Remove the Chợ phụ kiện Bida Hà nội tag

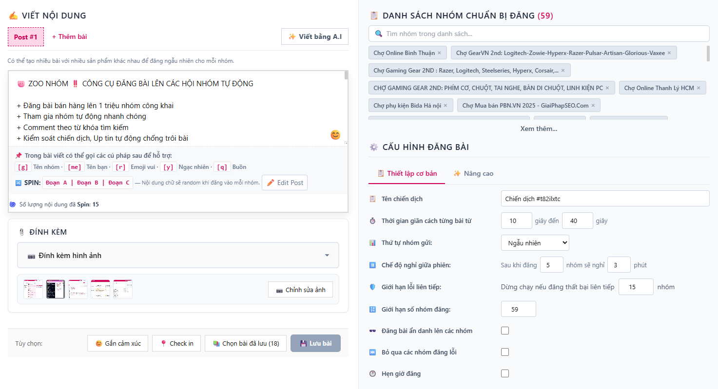point(446,106)
